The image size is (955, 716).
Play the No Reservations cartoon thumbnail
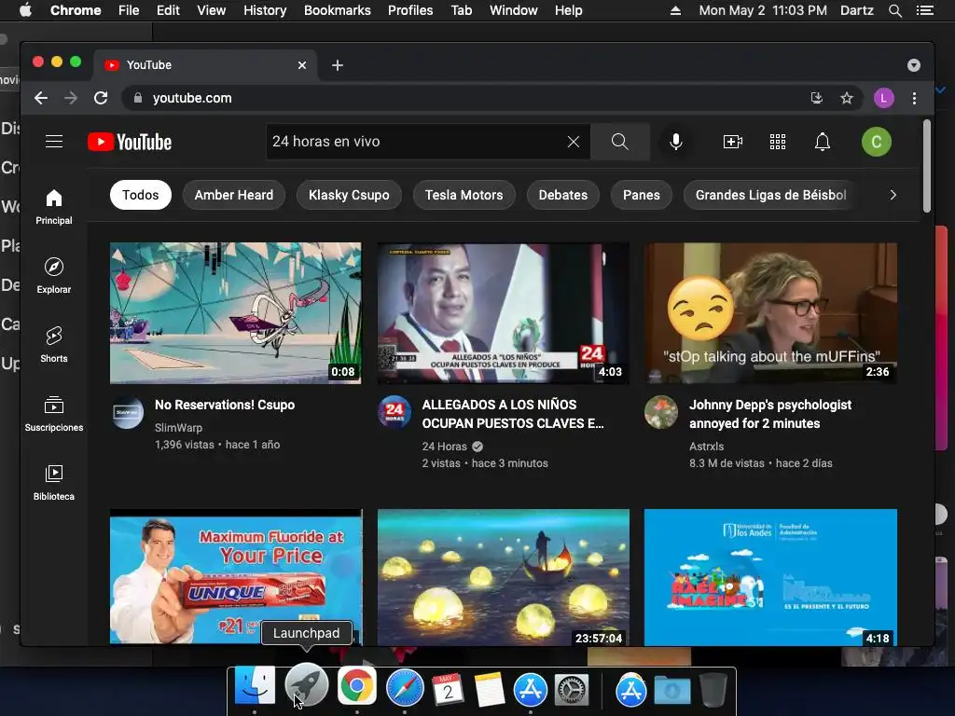(236, 313)
